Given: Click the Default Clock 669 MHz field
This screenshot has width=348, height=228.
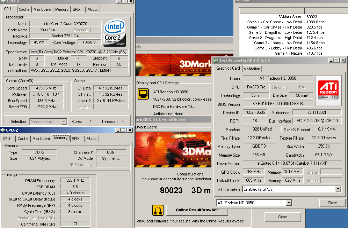Looking at the screenshot, I should (x=253, y=180).
